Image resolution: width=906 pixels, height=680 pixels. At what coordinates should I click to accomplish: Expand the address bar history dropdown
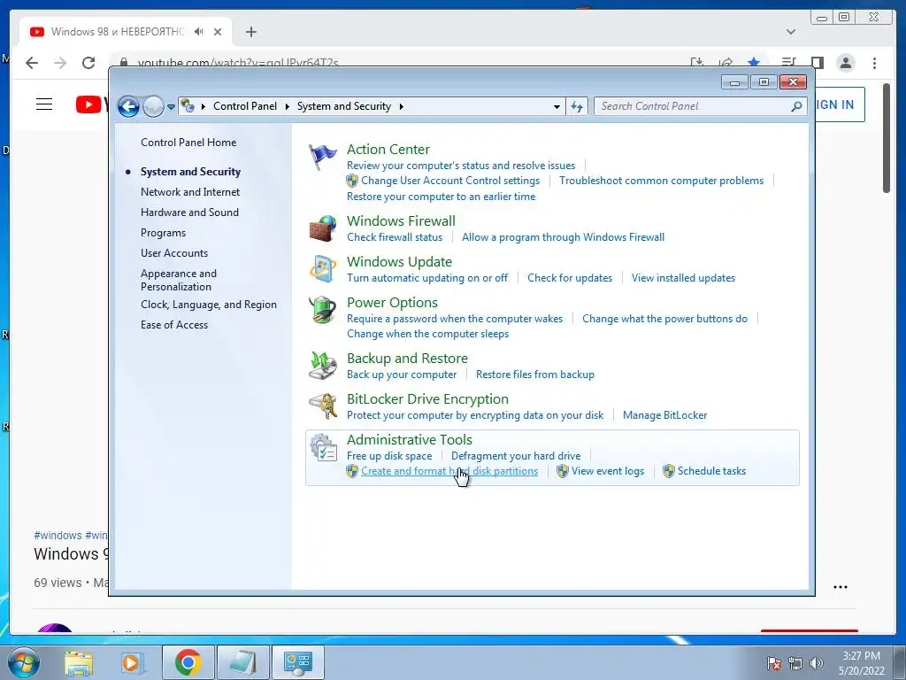(x=557, y=106)
